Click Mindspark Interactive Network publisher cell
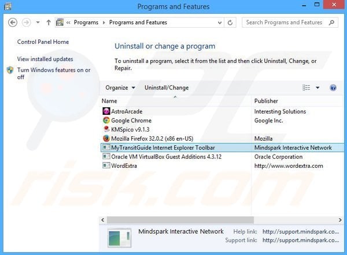Image resolution: width=347 pixels, height=255 pixels. click(x=293, y=148)
